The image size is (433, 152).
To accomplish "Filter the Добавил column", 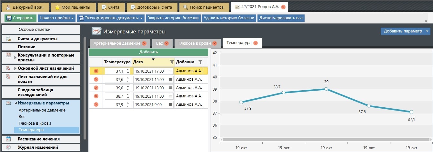I will (200, 62).
